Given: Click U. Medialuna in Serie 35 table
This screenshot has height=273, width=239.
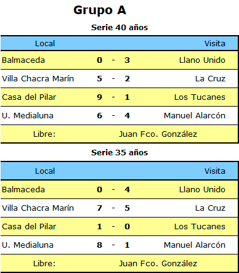Looking at the screenshot, I should tap(28, 245).
